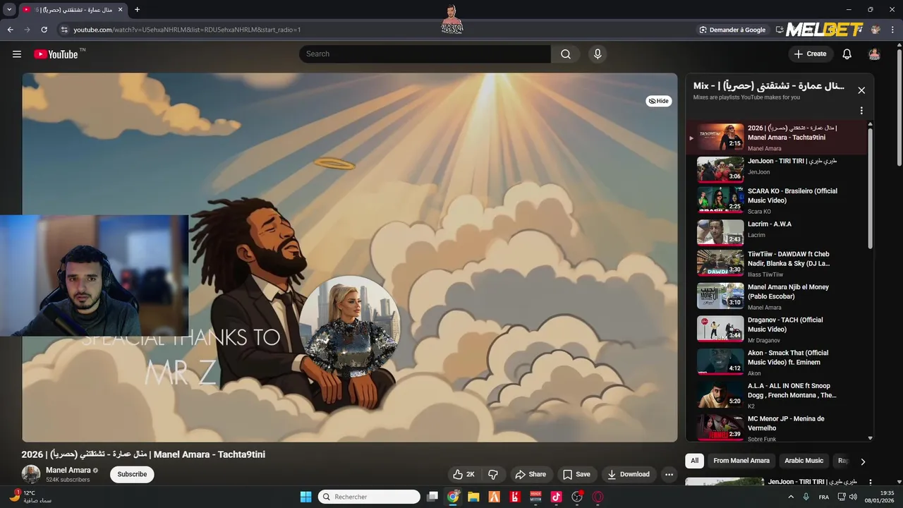Image resolution: width=903 pixels, height=508 pixels.
Task: Open Windows Start menu
Action: (x=306, y=497)
